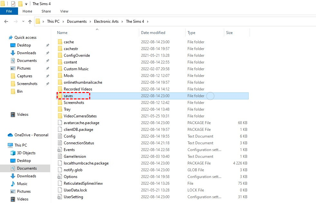Select pinned Desktop under Quick access
The width and height of the screenshot is (316, 203).
[x=24, y=45]
